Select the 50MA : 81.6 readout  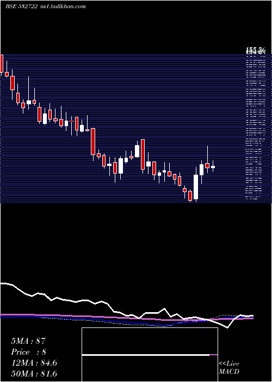[x=34, y=373]
